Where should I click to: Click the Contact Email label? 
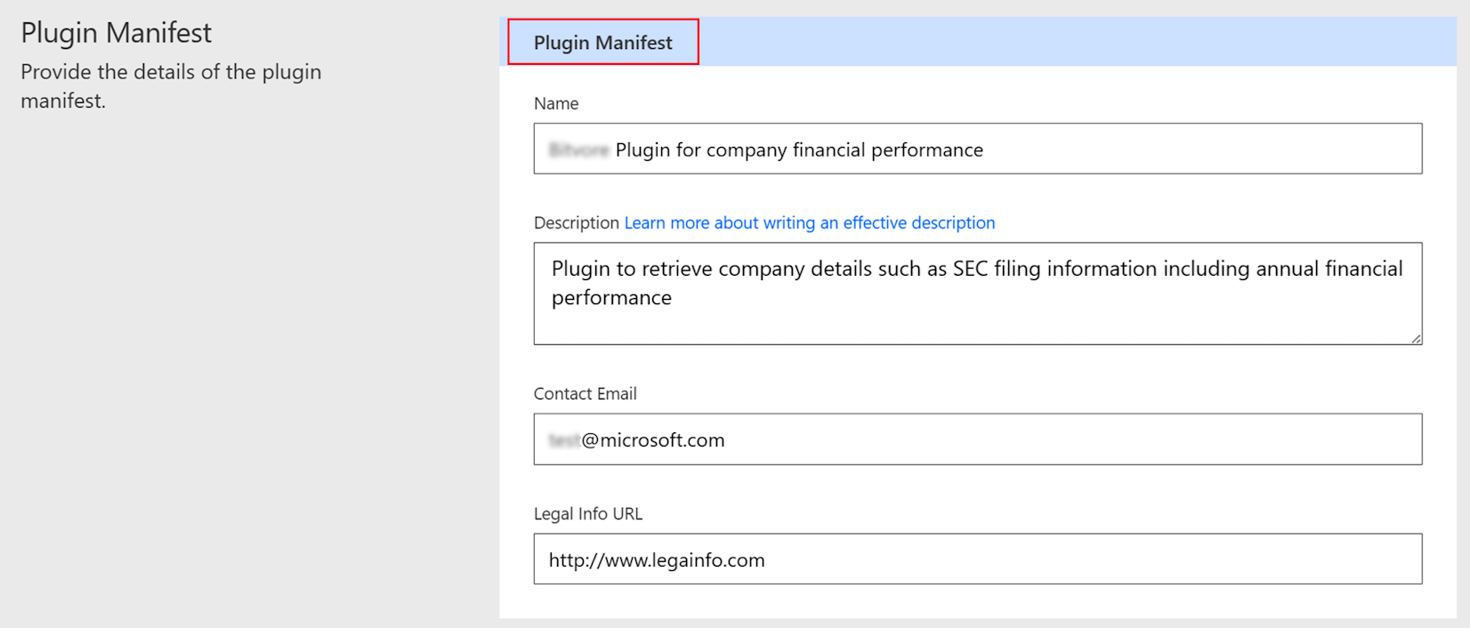click(586, 393)
